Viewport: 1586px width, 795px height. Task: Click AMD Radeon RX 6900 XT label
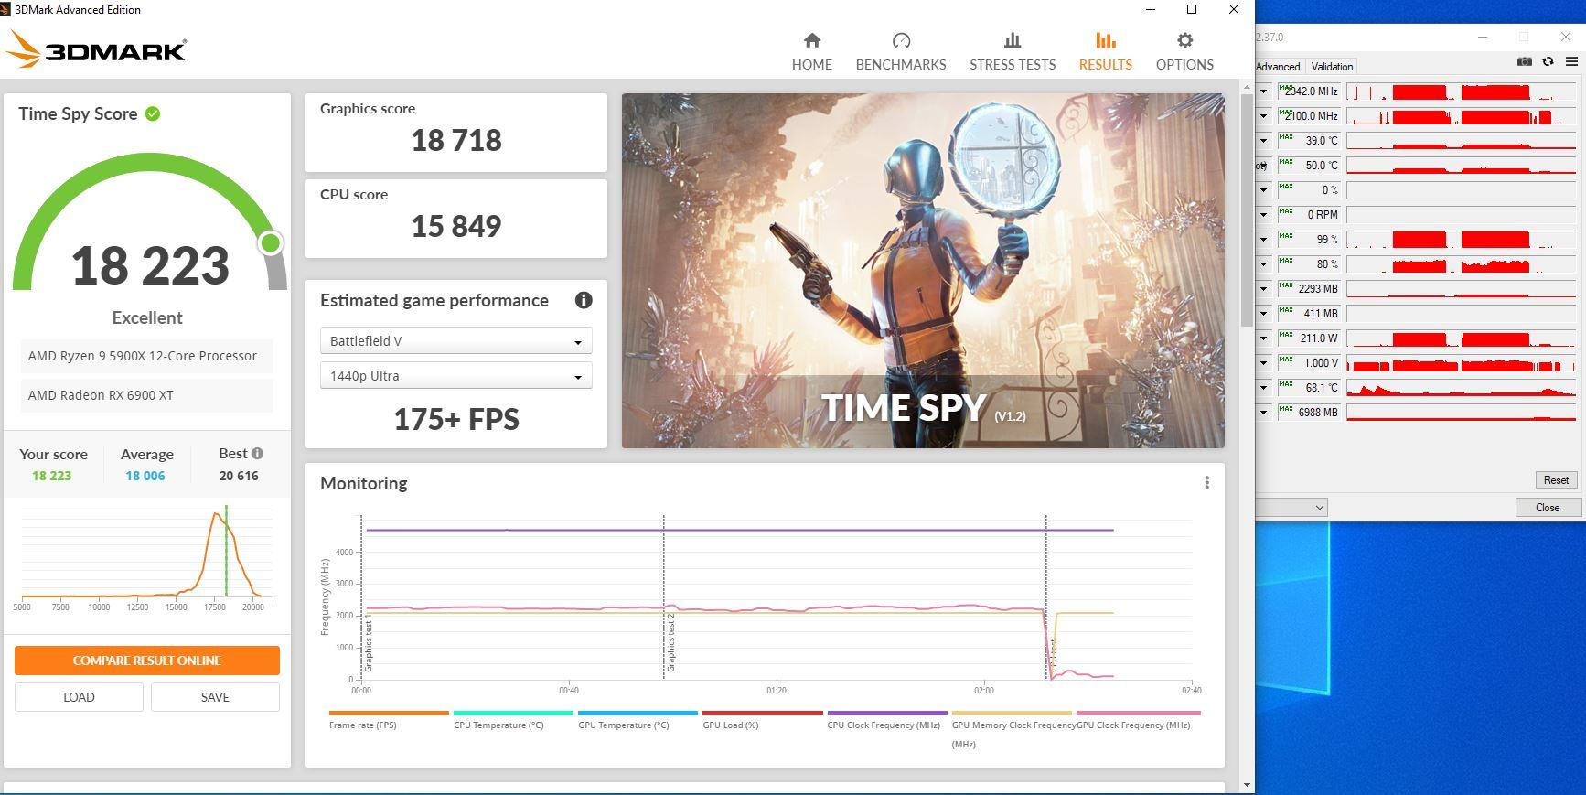(x=146, y=395)
